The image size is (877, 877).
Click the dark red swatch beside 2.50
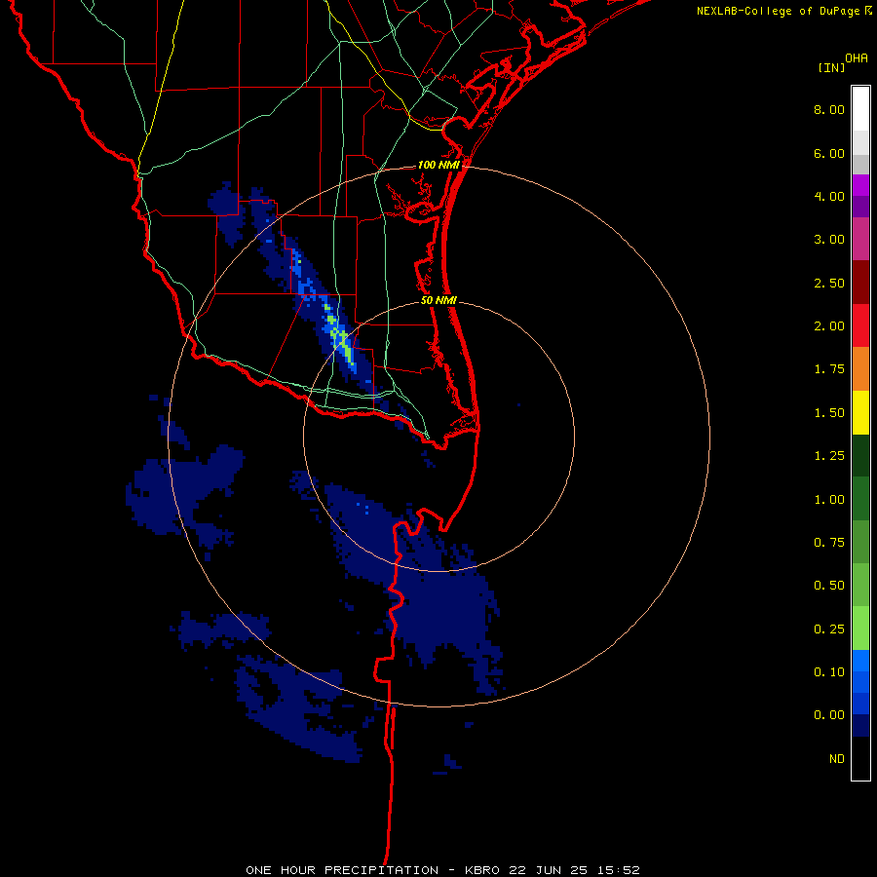click(860, 283)
